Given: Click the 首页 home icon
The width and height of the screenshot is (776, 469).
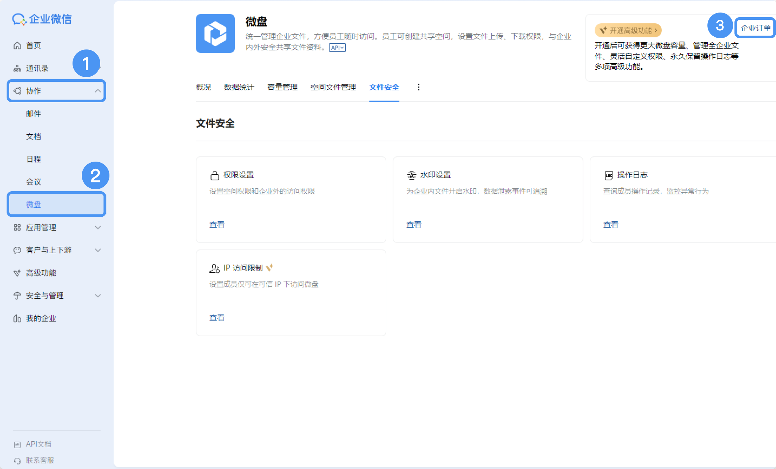Looking at the screenshot, I should click(x=17, y=46).
